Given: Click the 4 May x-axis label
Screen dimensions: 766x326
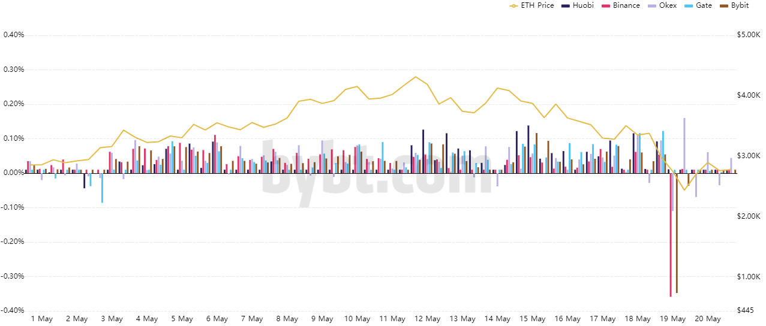Looking at the screenshot, I should (x=147, y=319).
